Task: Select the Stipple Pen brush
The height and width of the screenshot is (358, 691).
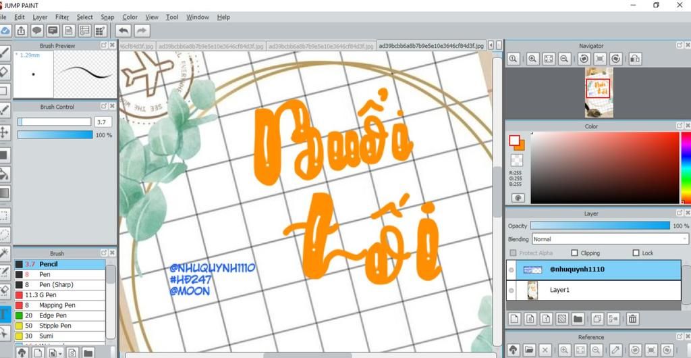Action: 59,326
